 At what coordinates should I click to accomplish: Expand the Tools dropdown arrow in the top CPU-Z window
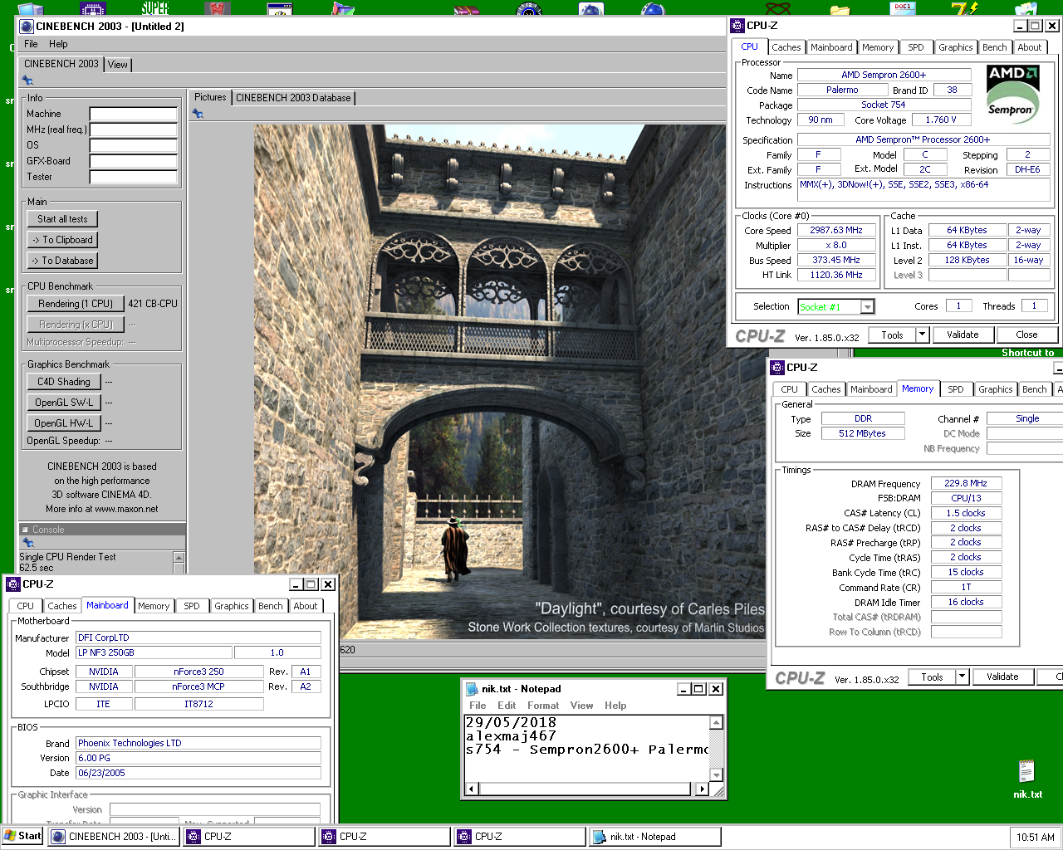922,335
